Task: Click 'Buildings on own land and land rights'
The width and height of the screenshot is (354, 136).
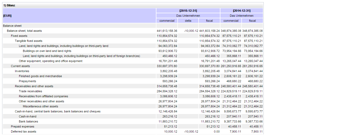Action: (x=47, y=51)
